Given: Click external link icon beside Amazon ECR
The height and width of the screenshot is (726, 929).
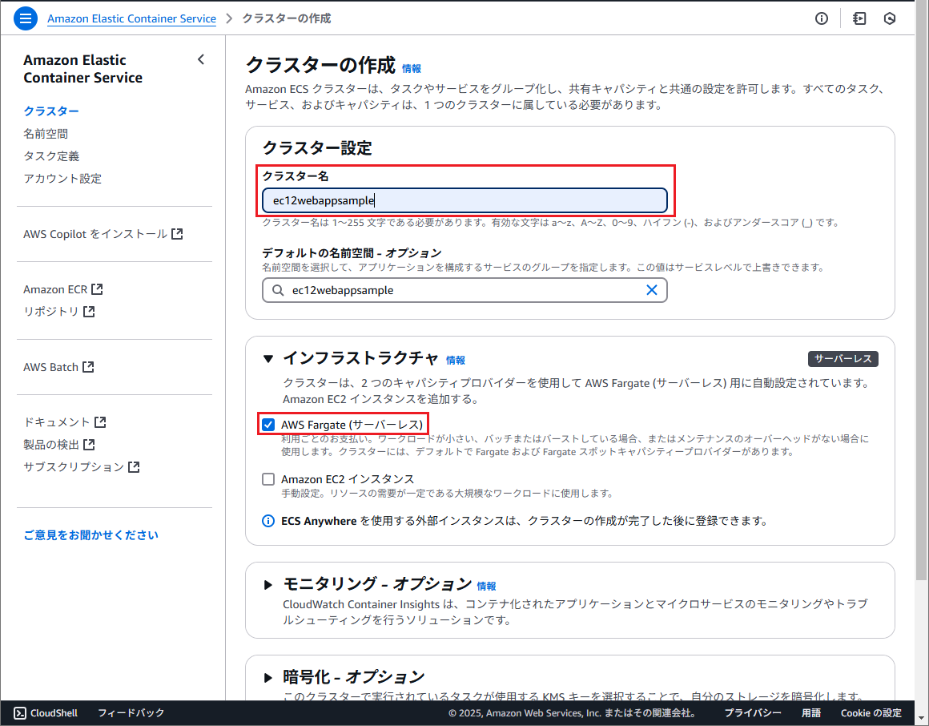Looking at the screenshot, I should [x=97, y=289].
